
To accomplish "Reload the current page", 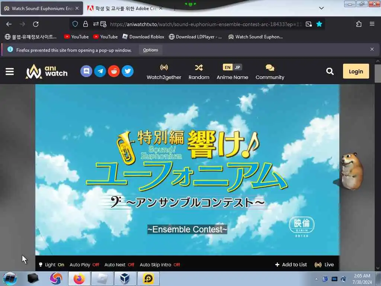I will click(x=36, y=24).
